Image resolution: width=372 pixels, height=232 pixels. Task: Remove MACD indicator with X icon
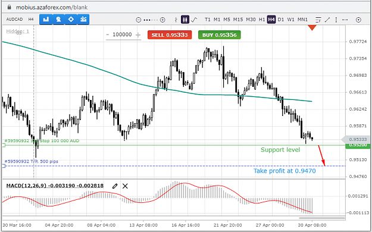point(125,186)
